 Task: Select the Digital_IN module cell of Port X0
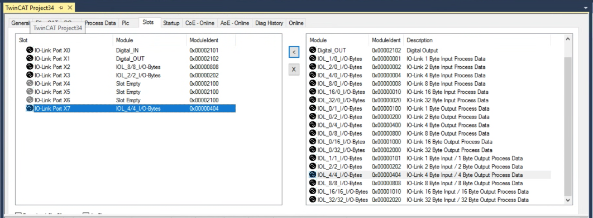pos(127,50)
